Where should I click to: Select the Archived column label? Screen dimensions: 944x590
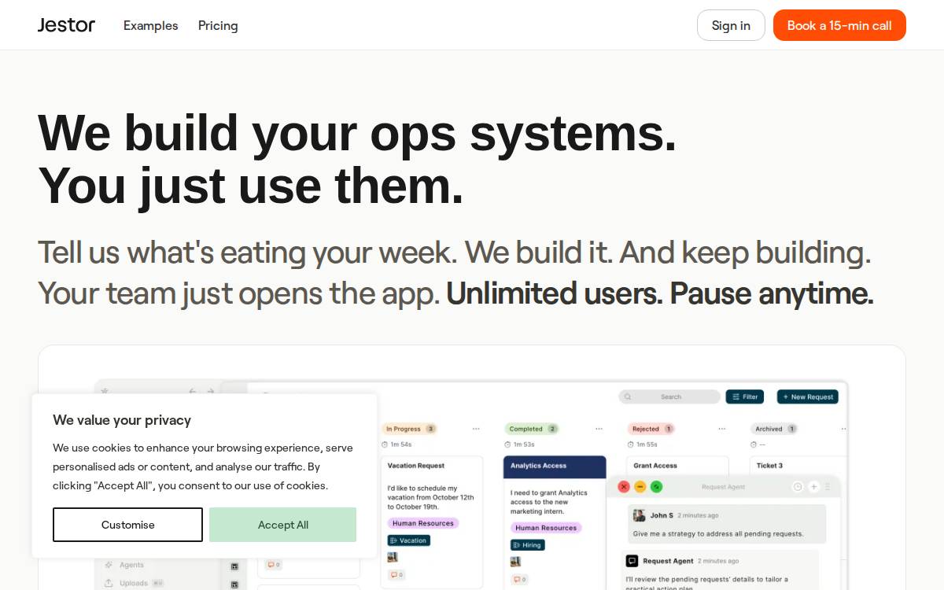pos(775,429)
